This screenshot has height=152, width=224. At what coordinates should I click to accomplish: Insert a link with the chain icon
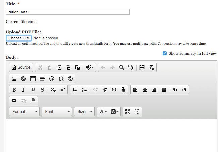14,101
